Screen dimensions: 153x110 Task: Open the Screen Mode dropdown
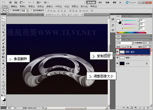click(46, 2)
